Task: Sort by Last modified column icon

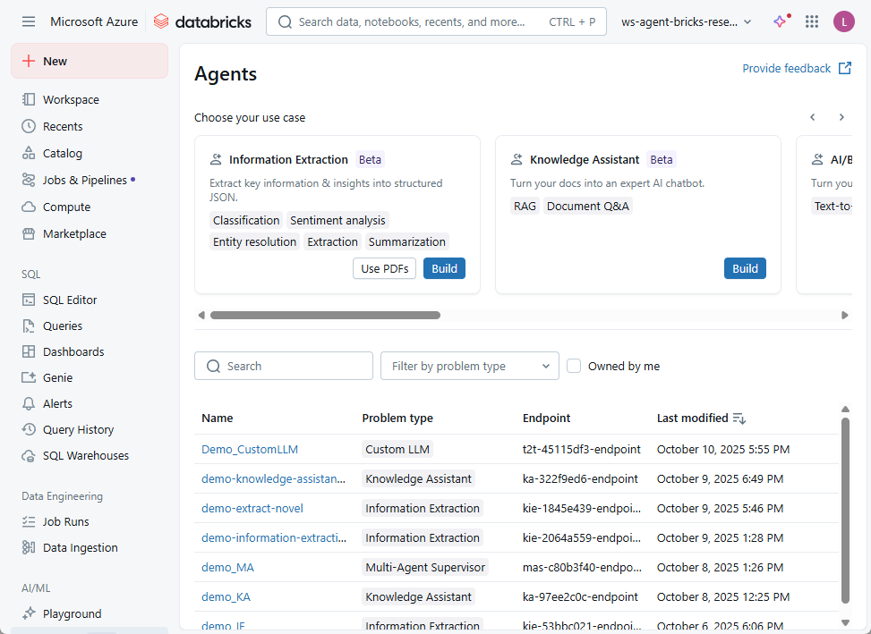Action: click(x=739, y=418)
